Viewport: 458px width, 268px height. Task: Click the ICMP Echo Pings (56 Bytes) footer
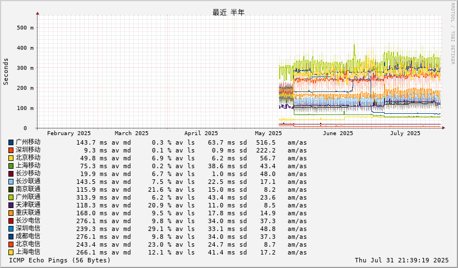click(x=60, y=260)
